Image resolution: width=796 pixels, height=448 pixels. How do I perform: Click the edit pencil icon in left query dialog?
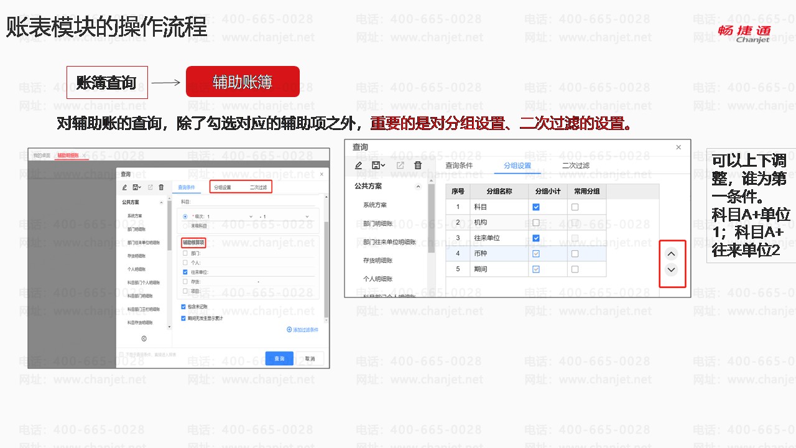tap(125, 187)
